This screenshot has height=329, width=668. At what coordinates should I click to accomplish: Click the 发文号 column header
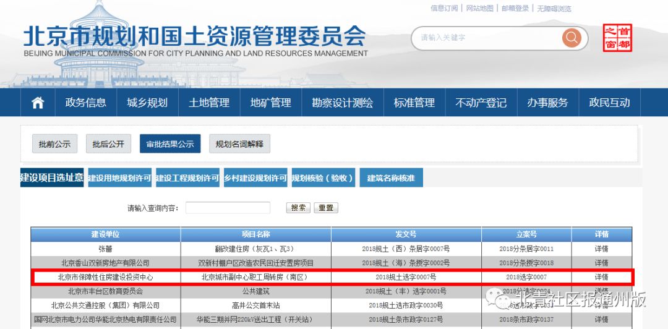(406, 234)
